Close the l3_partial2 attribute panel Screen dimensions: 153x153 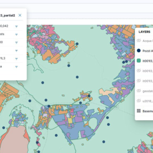[x=20, y=15]
